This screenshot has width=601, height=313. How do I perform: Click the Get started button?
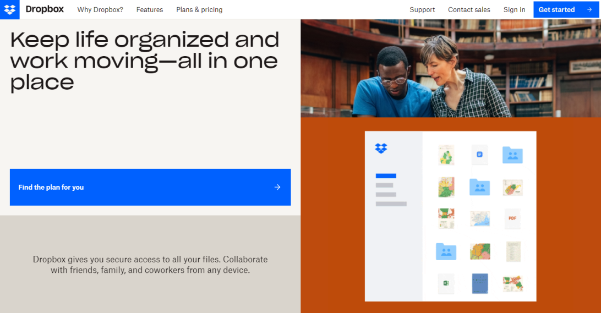(565, 9)
